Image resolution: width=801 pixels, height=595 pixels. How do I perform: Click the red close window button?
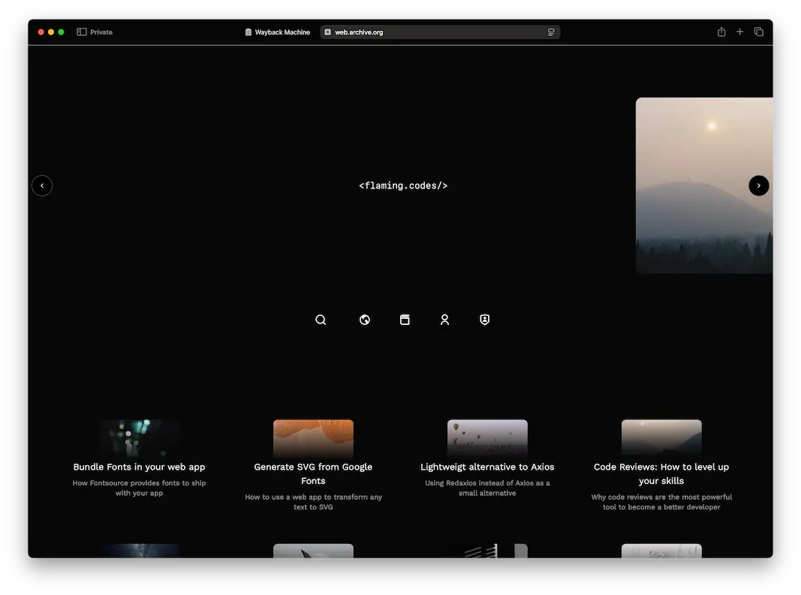41,32
